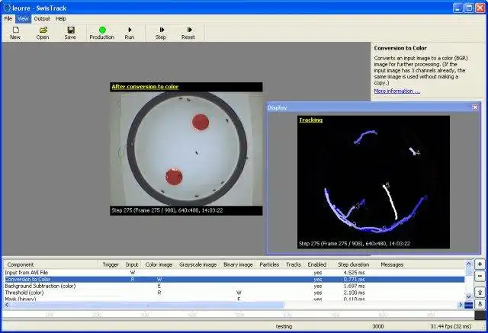
Task: Click the Component column header
Action: point(51,264)
